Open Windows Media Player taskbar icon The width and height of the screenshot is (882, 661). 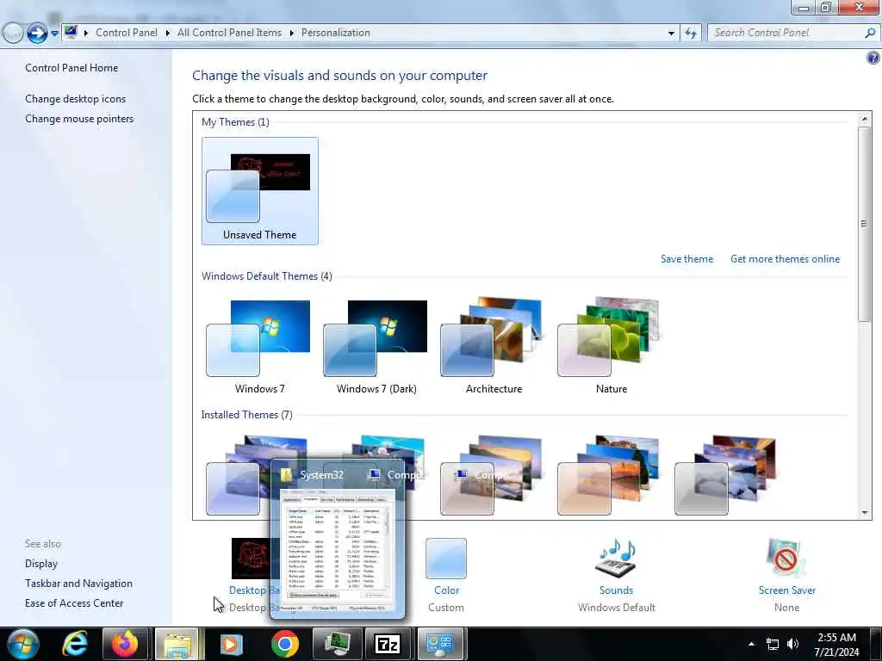click(231, 644)
